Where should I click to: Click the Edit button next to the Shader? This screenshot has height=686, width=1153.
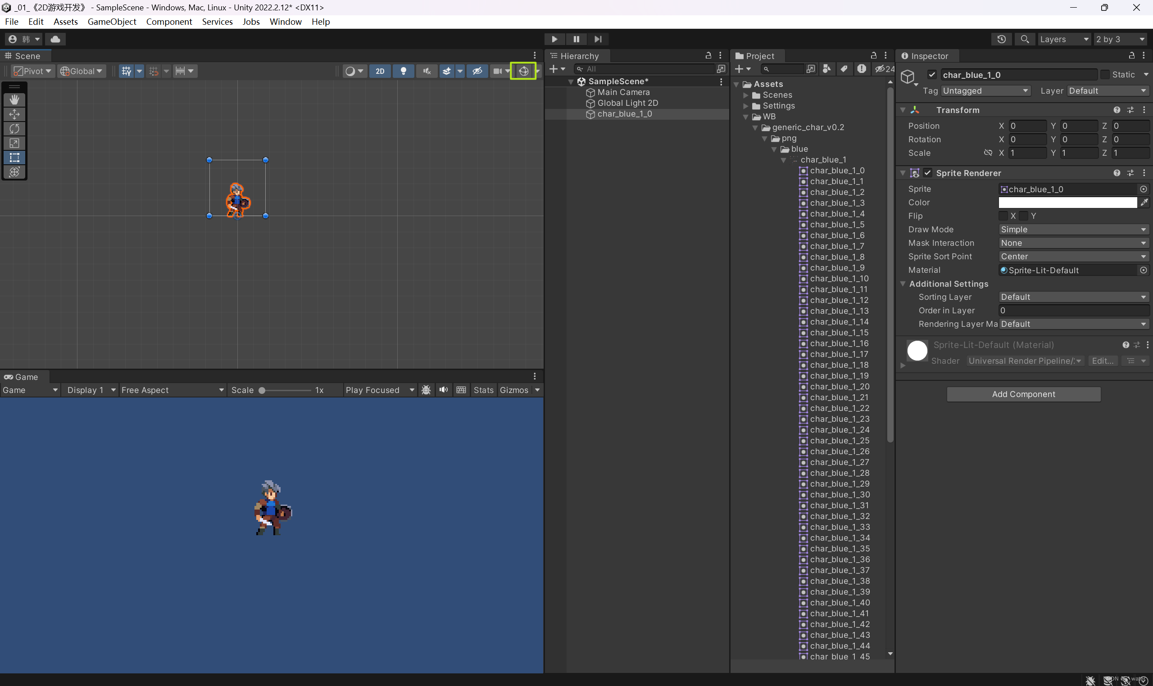click(1103, 361)
